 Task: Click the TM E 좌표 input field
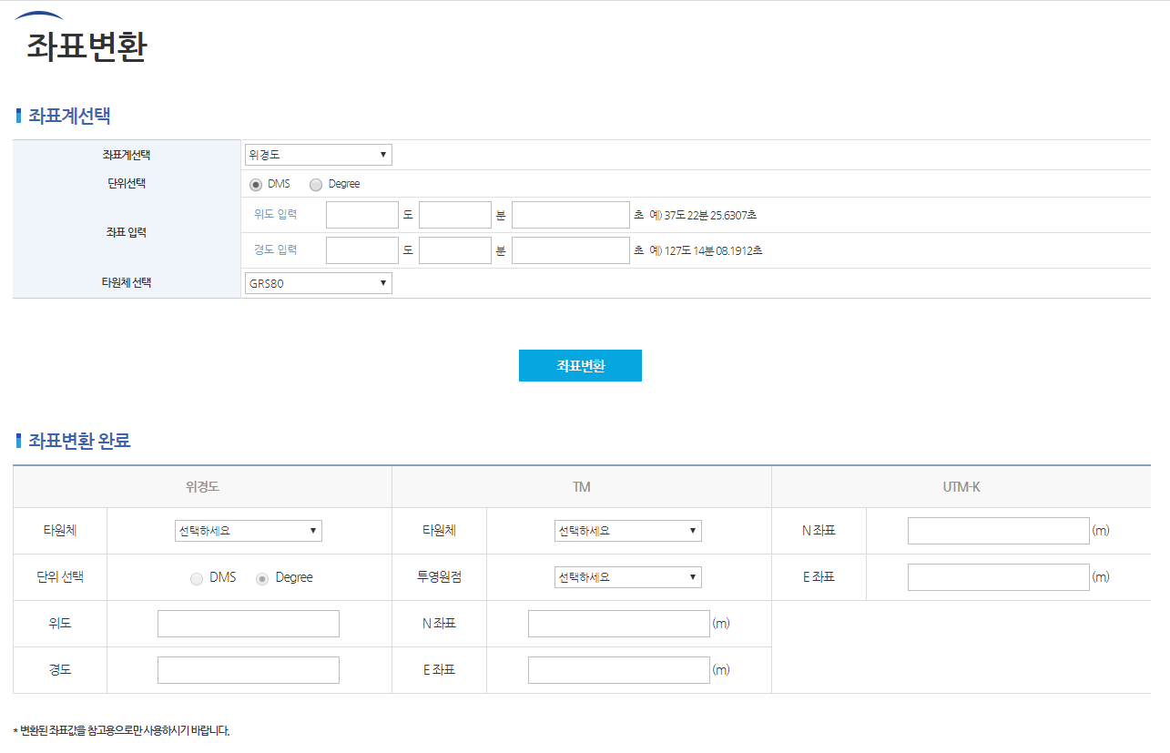coord(618,669)
